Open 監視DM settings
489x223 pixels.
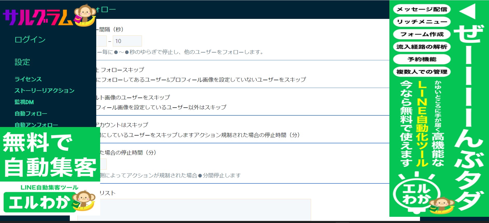[24, 102]
